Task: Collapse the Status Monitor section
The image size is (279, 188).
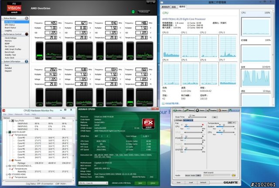Action: coord(2,18)
